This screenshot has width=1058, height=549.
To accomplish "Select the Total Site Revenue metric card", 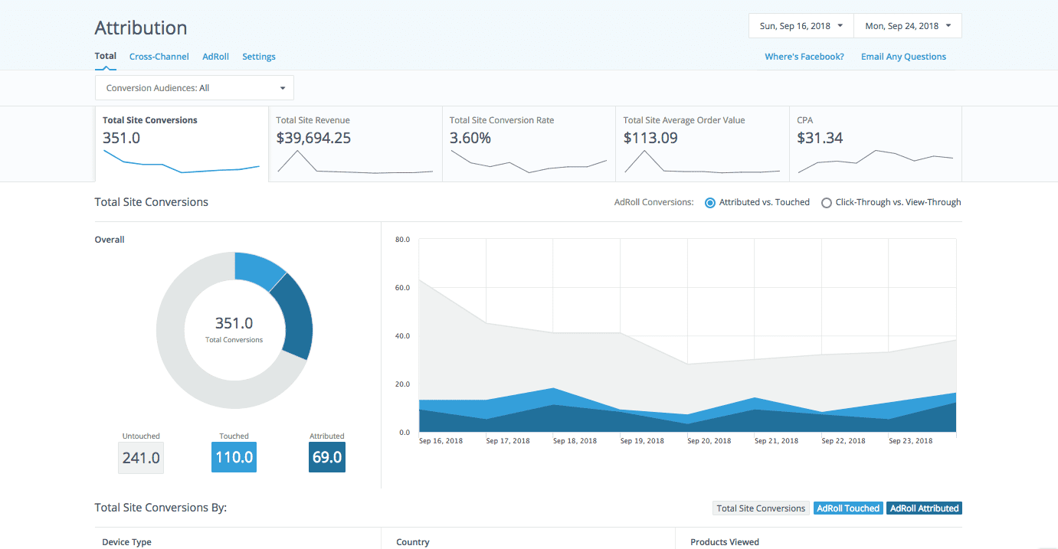I will (355, 144).
